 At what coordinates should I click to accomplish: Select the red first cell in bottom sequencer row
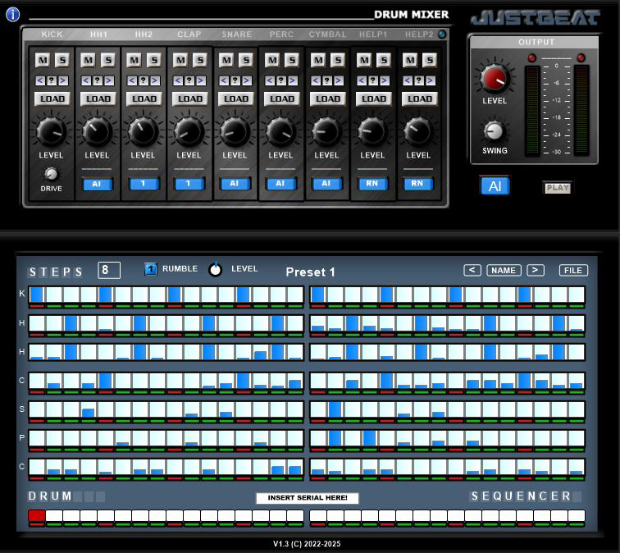(x=37, y=515)
